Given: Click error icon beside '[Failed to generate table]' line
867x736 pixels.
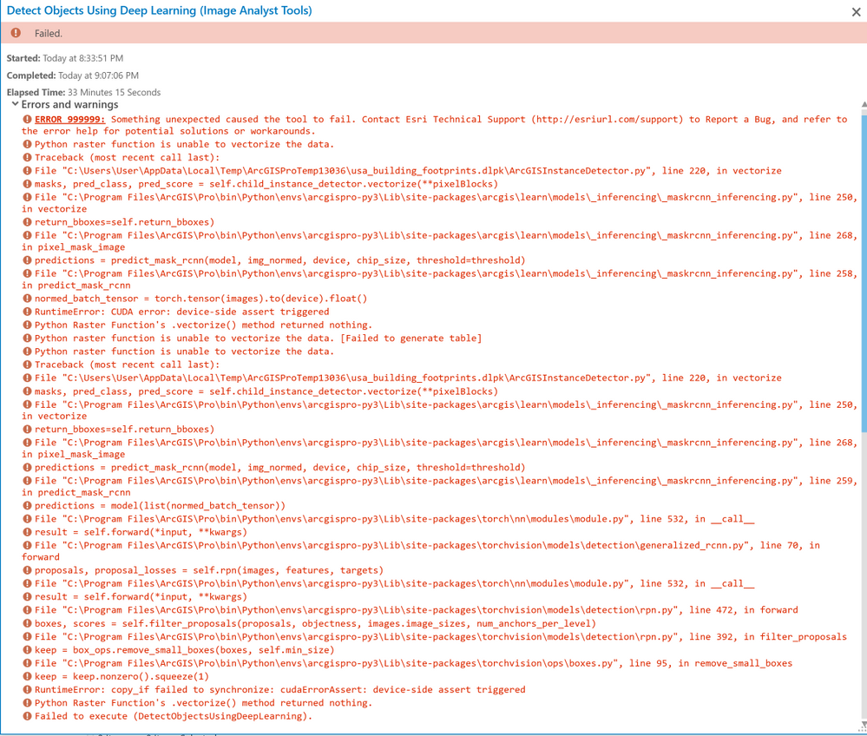Looking at the screenshot, I should [x=27, y=338].
